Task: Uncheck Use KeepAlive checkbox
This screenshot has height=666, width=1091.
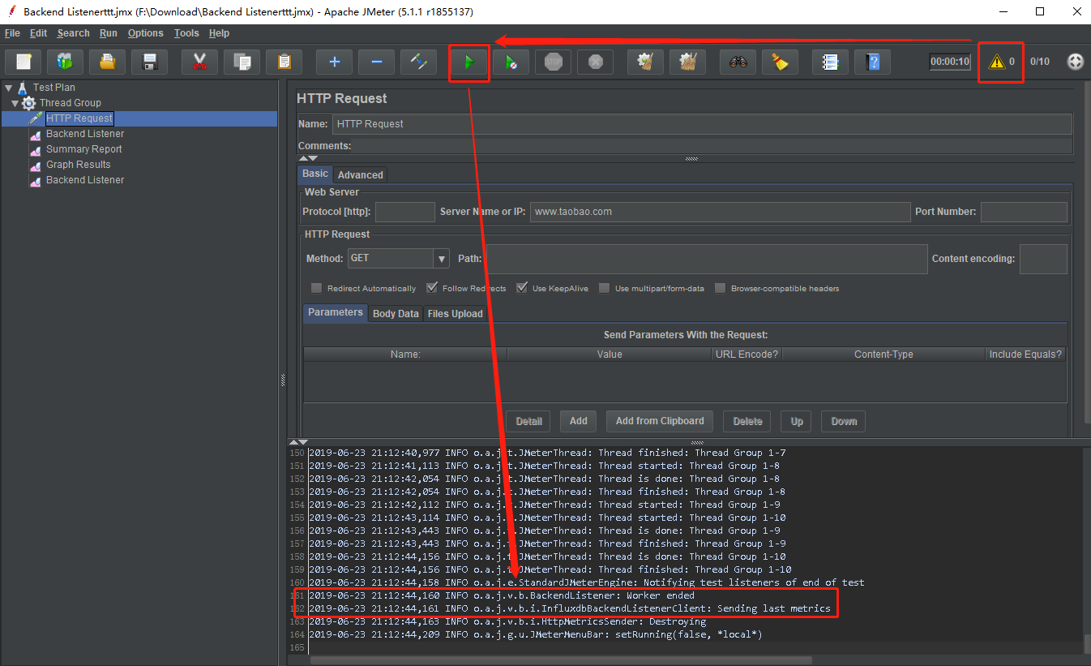Action: (522, 288)
